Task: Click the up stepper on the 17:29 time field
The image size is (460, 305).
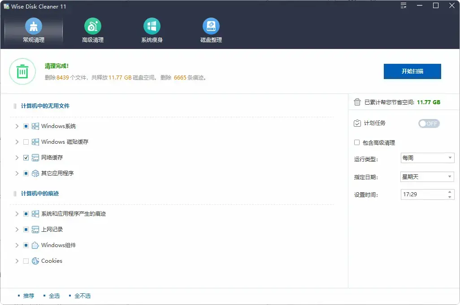Action: (450, 192)
